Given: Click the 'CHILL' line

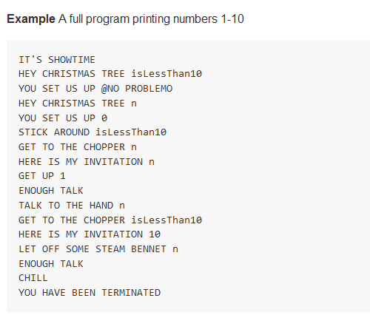Looking at the screenshot, I should click(33, 278).
